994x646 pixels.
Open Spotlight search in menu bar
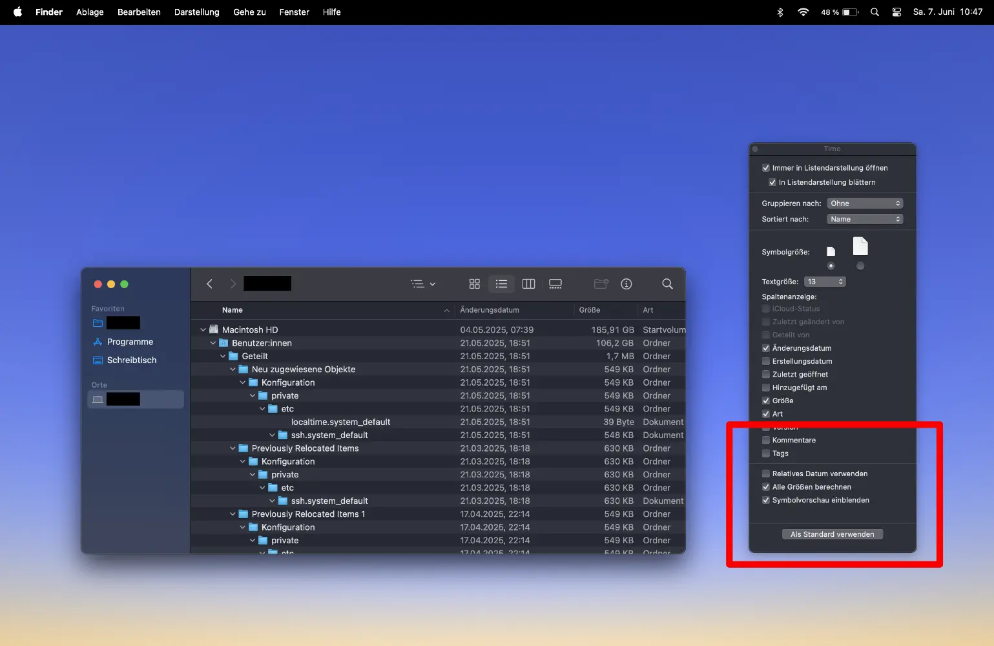pos(875,12)
